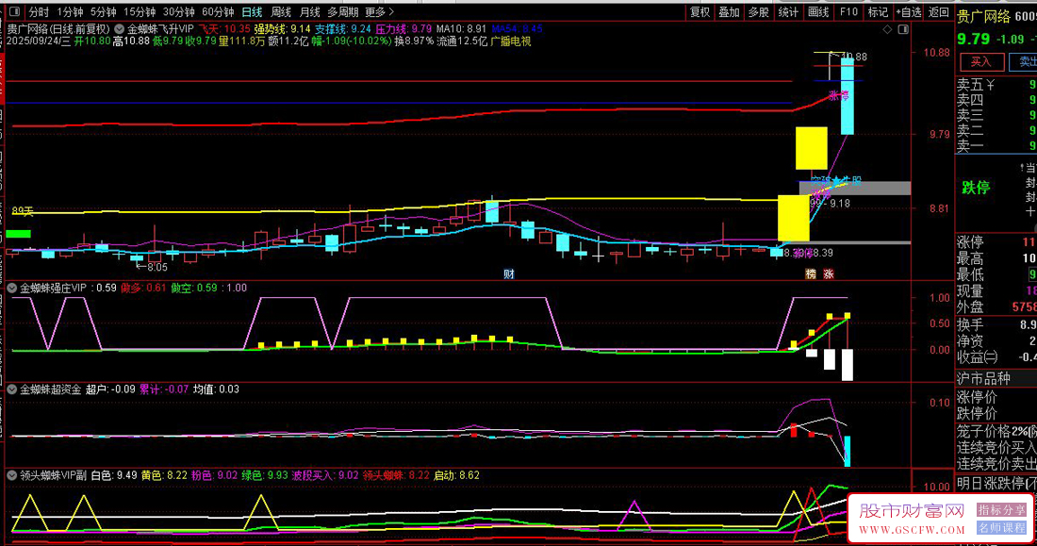Expand the 金蜘蛛强庄VIP indicator menu

coord(12,288)
